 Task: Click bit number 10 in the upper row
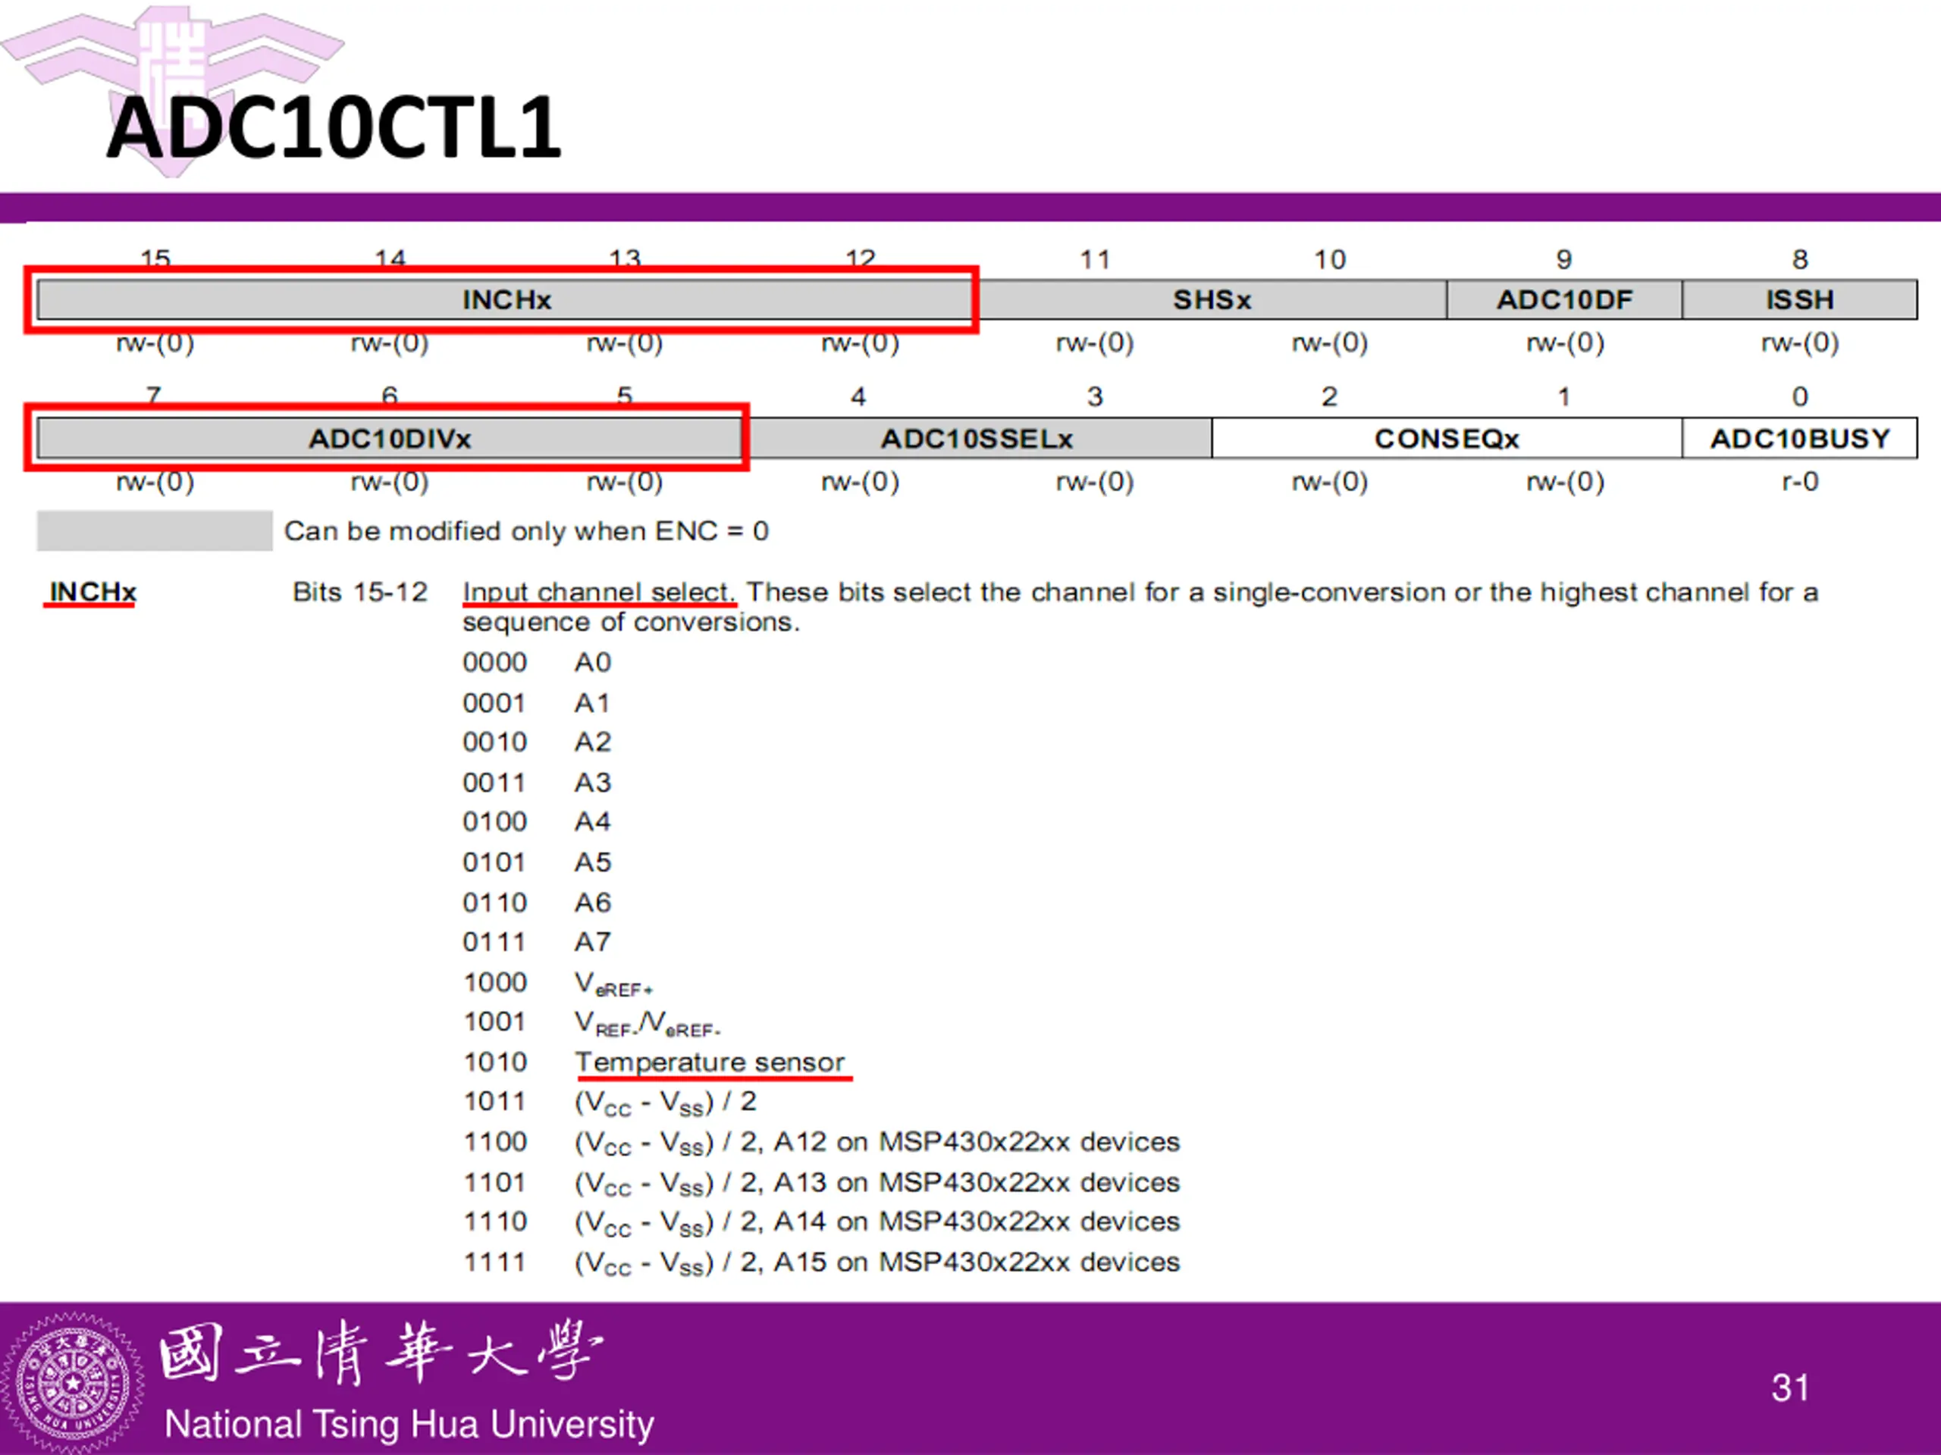coord(1329,260)
